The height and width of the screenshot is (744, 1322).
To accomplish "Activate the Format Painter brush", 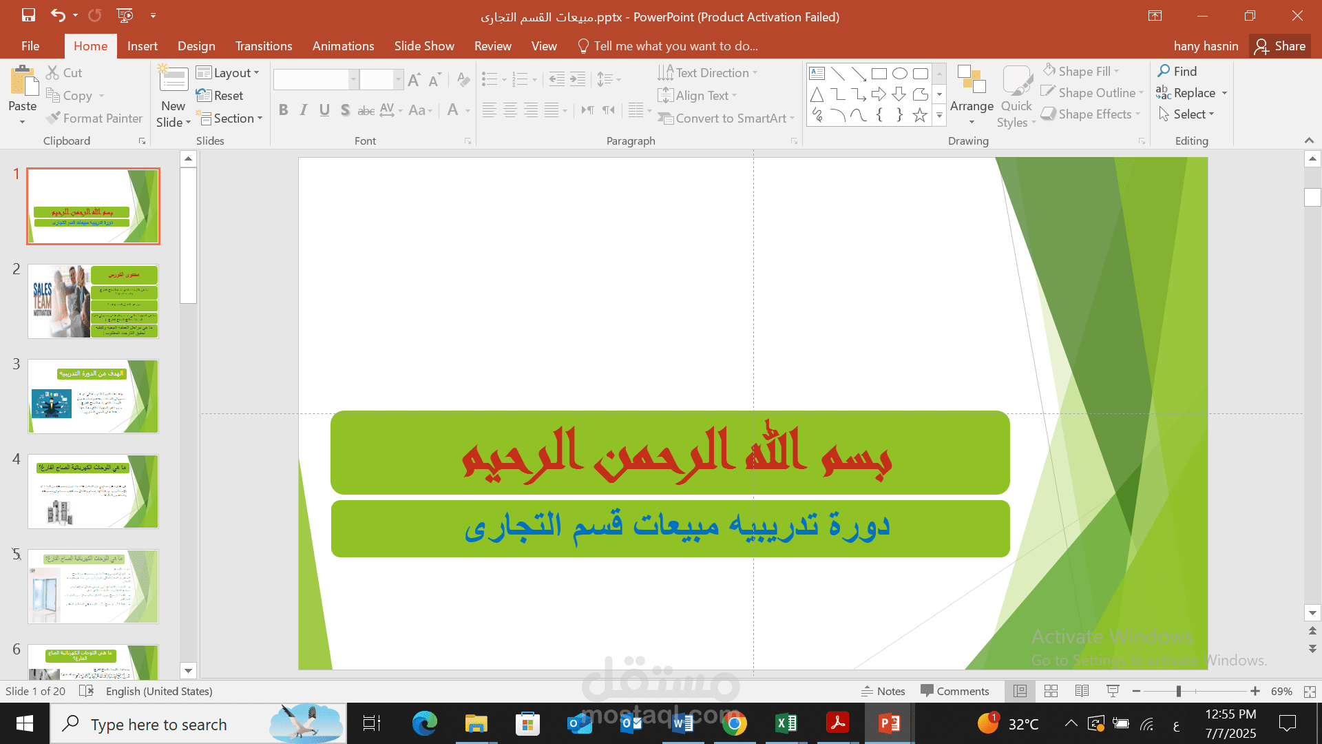I will [x=94, y=118].
